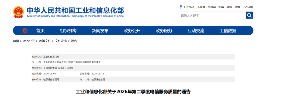Open the 无障碍 accessibility link

[x=201, y=7]
